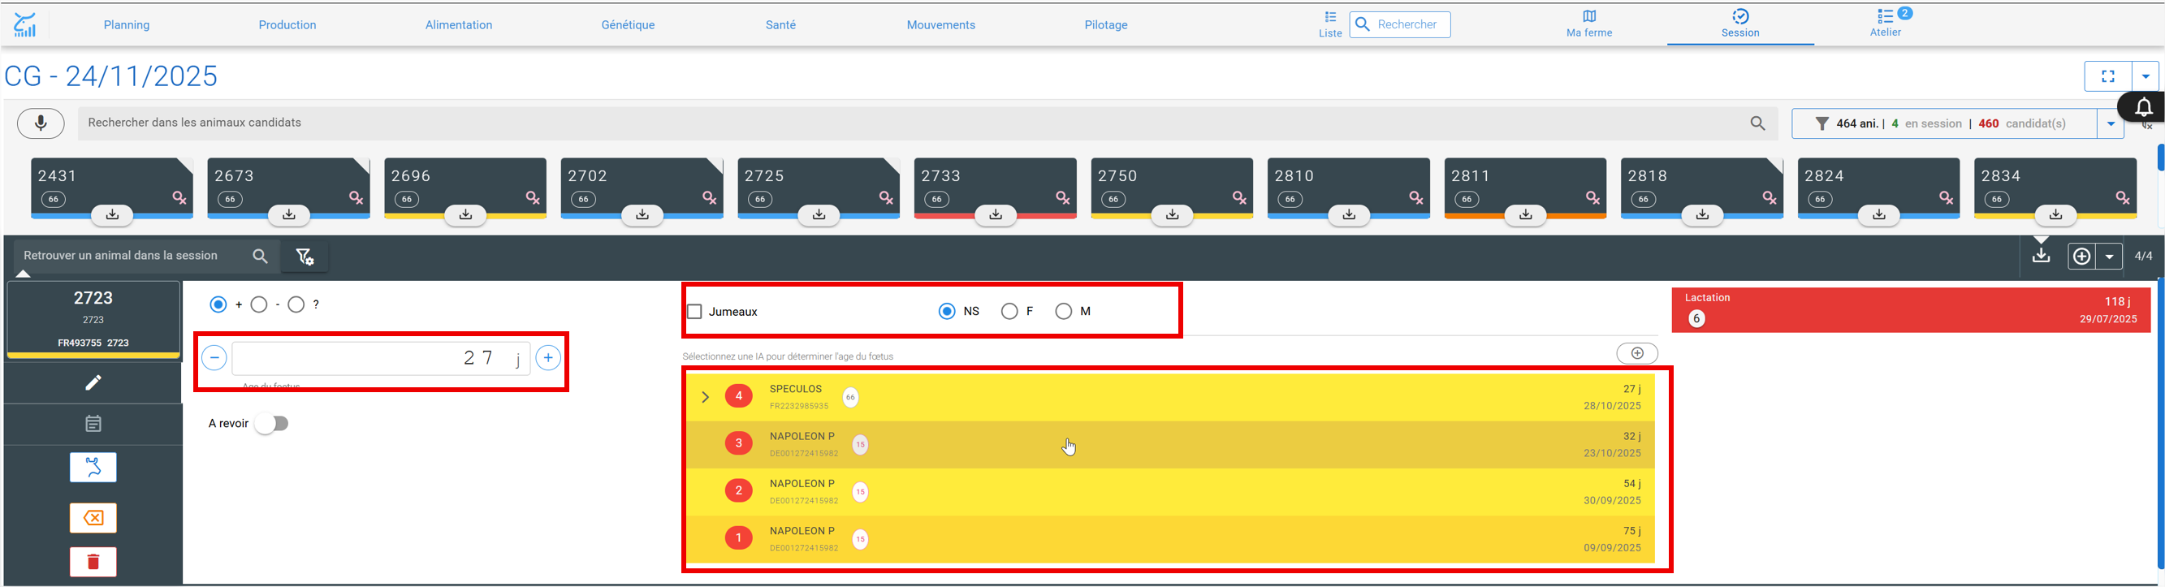This screenshot has width=2165, height=587.
Task: Click the download icon on card 2696
Action: click(x=465, y=215)
